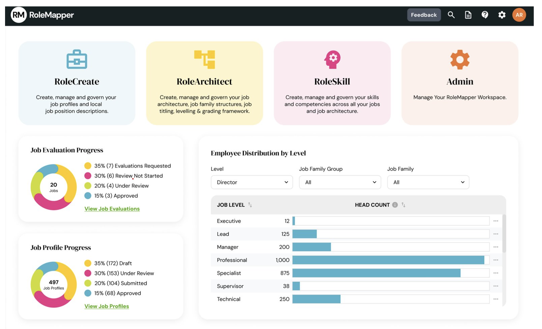This screenshot has height=329, width=542.
Task: Expand the Job Family dropdown
Action: tap(428, 182)
